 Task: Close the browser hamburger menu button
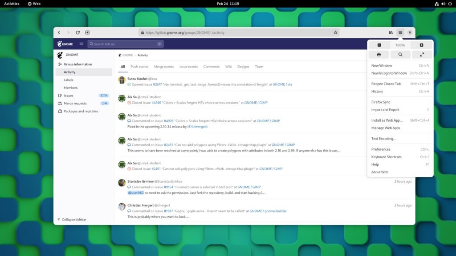click(400, 32)
